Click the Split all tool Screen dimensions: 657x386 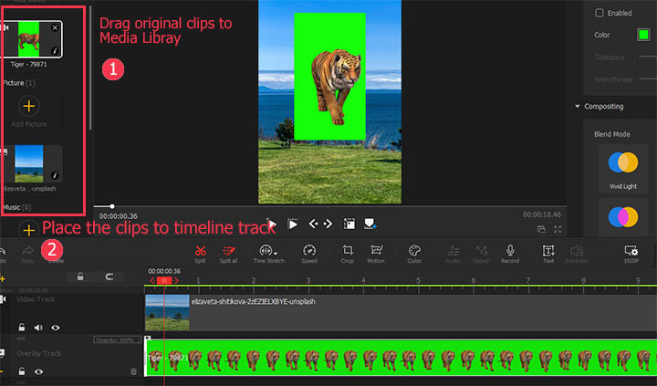[228, 254]
